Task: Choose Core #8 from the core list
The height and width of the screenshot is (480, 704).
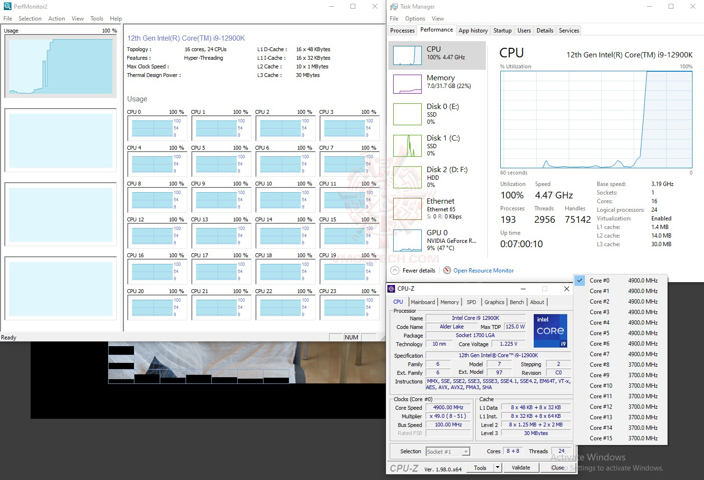Action: [620, 365]
